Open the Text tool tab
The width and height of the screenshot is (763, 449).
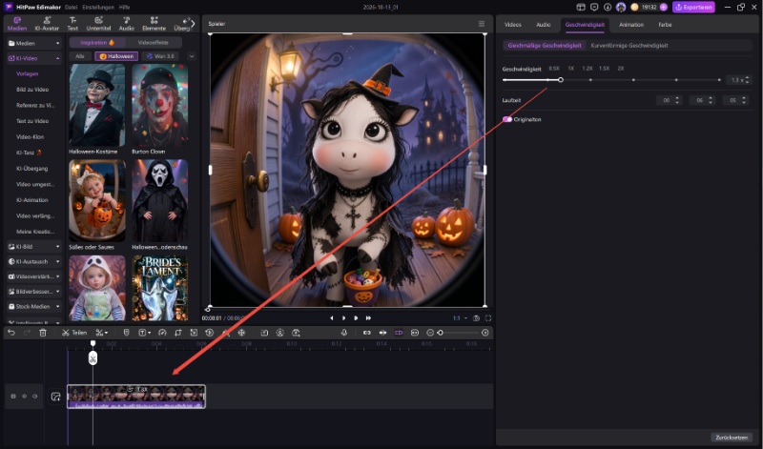(72, 24)
